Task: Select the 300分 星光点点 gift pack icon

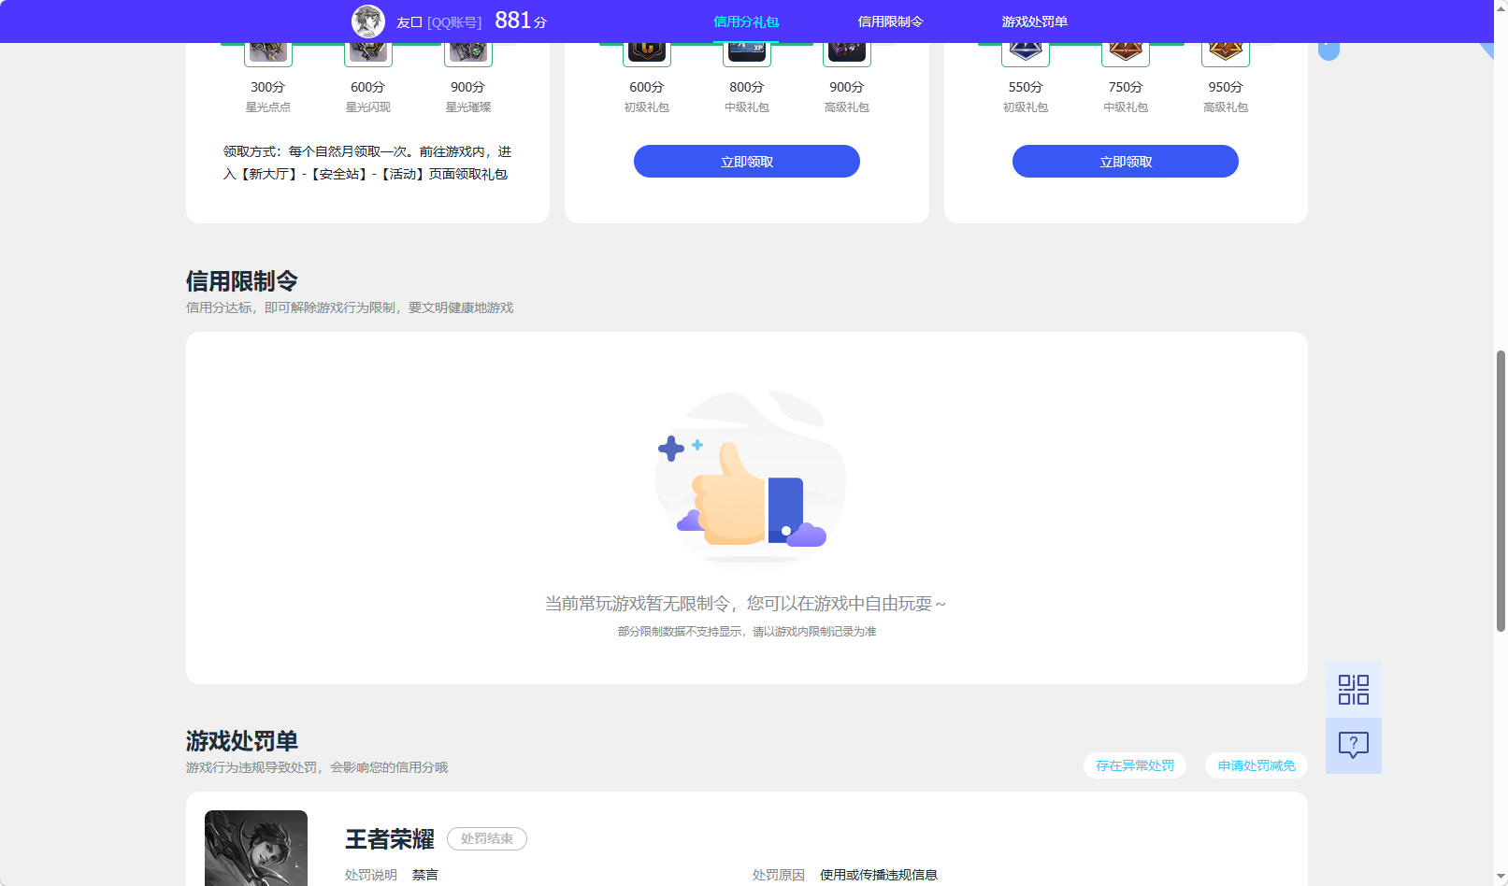Action: click(267, 51)
